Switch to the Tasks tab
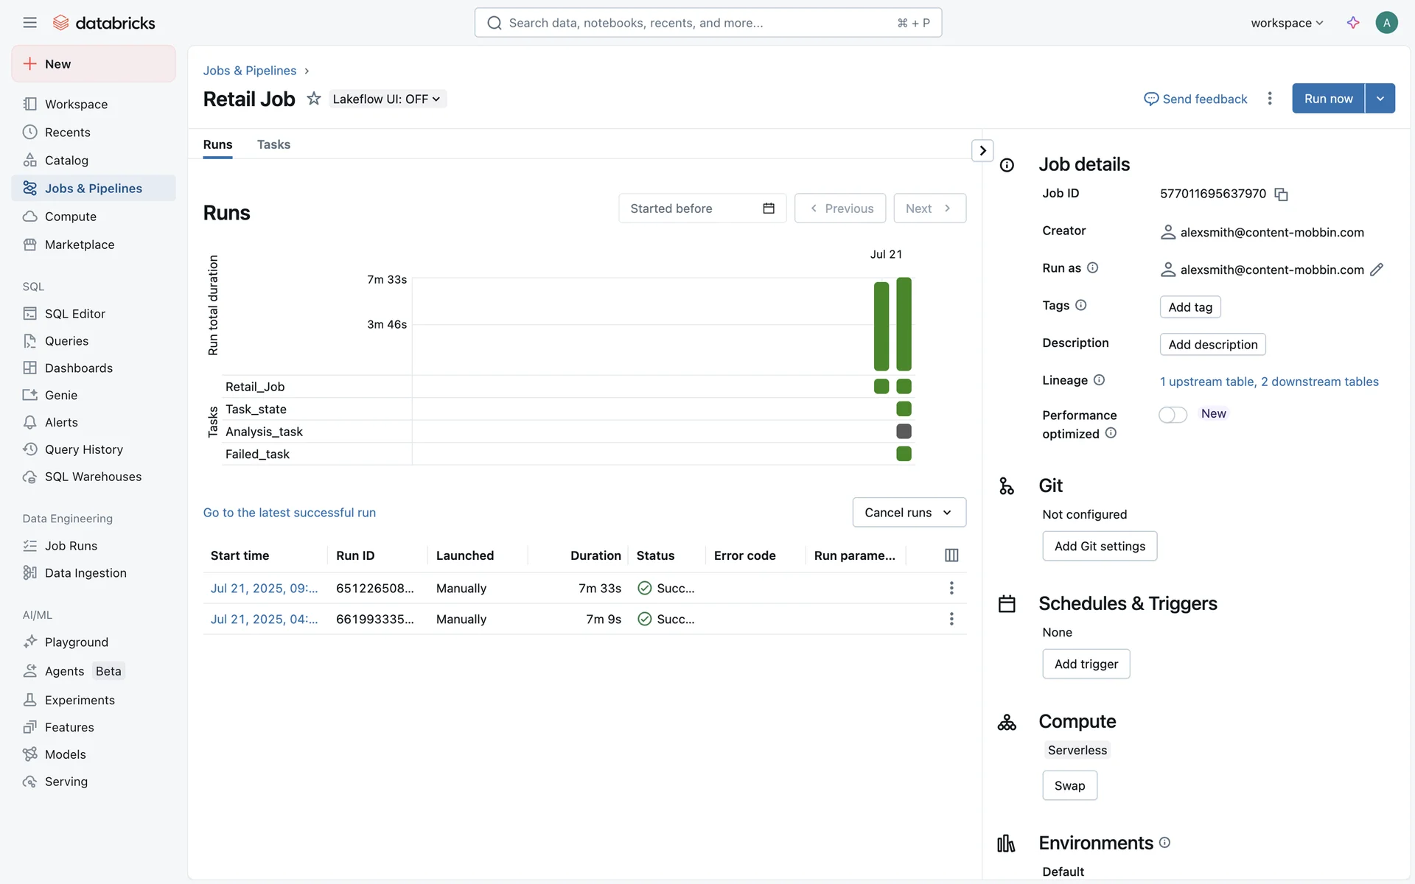The height and width of the screenshot is (884, 1415). tap(273, 144)
